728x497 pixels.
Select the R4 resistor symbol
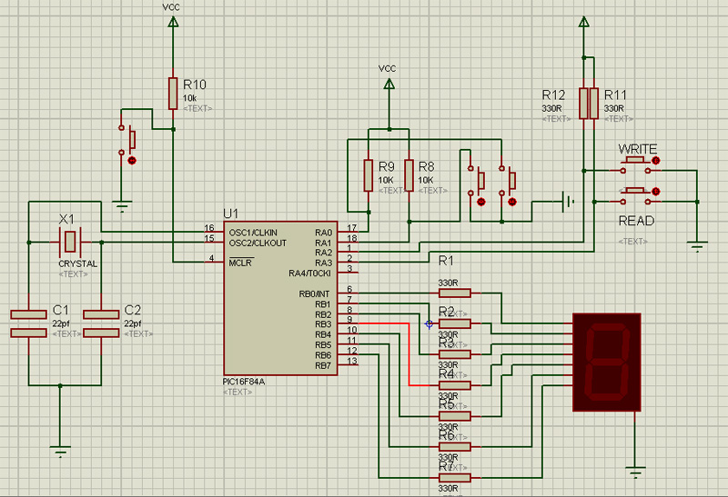[454, 385]
